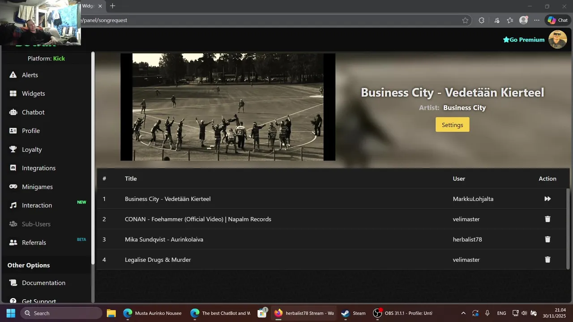Click the Action column header
The height and width of the screenshot is (322, 573).
(x=547, y=178)
